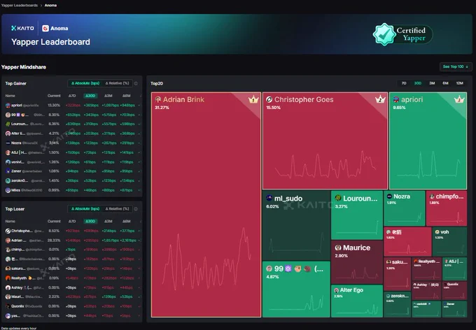Viewport: 476px width, 330px height.
Task: Click the Mauri... row in Top Loser
Action: (x=72, y=297)
